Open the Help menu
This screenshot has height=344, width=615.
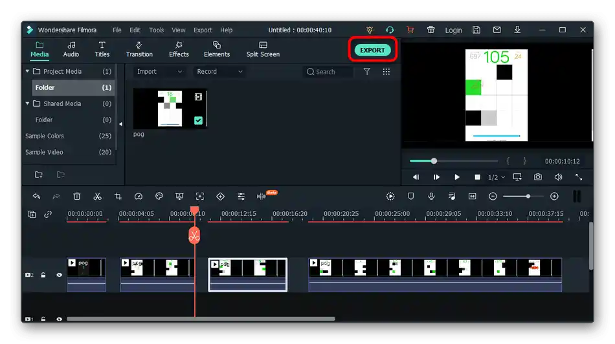pyautogui.click(x=227, y=30)
